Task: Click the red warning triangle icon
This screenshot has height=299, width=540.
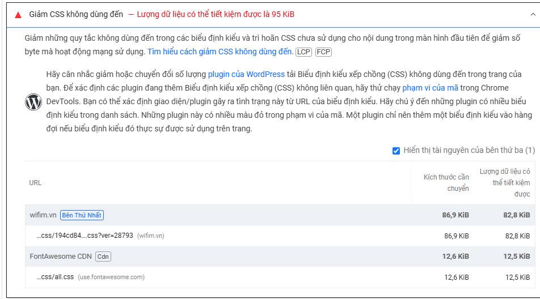Action: (18, 15)
